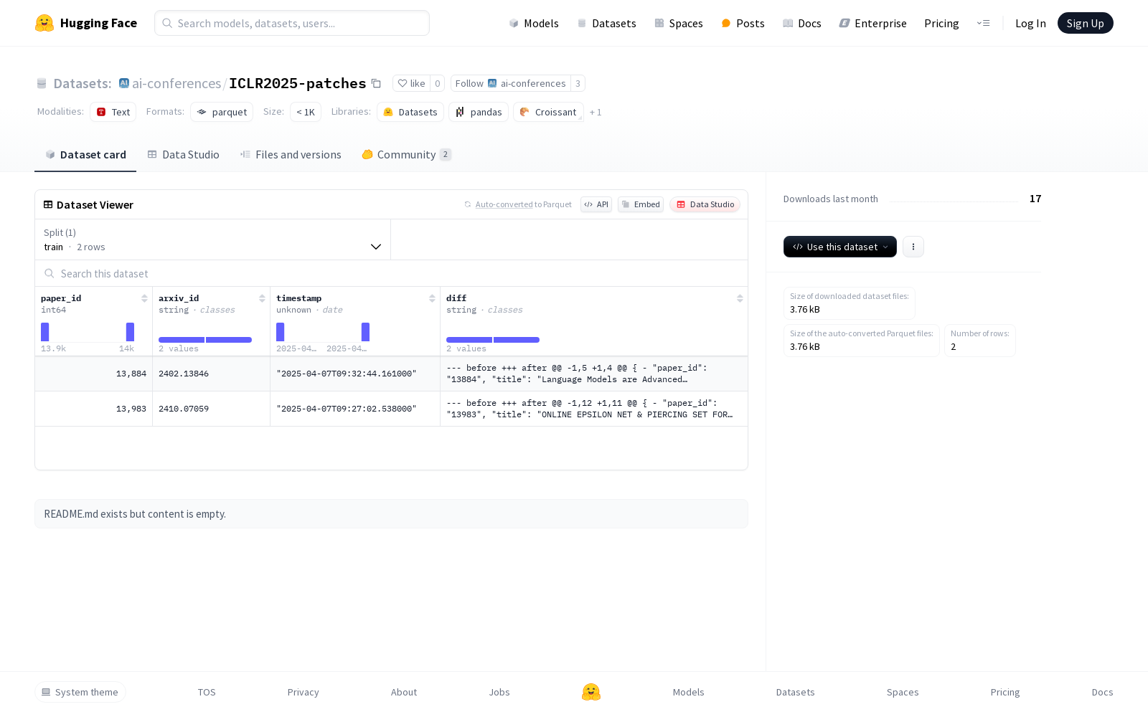Viewport: 1148px width, 717px height.
Task: Open Enterprise in the top navigation
Action: (x=873, y=23)
